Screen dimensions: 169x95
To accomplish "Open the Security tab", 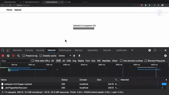I will point(107,50).
